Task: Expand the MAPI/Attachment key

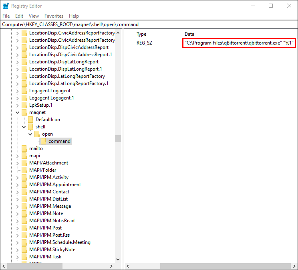Action: point(18,163)
